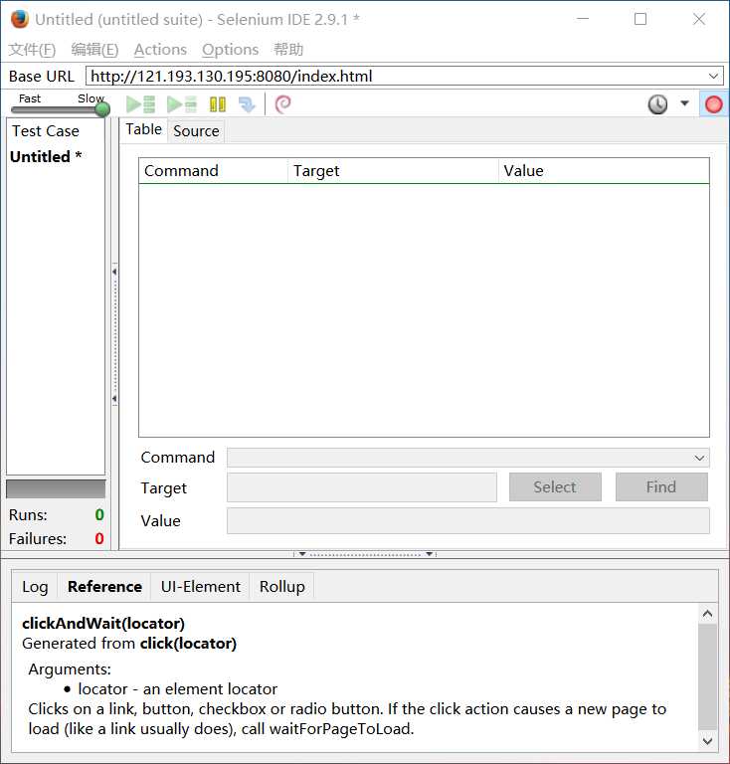730x764 pixels.
Task: Adjust the Fast-Slow speed slider knob
Action: click(102, 109)
